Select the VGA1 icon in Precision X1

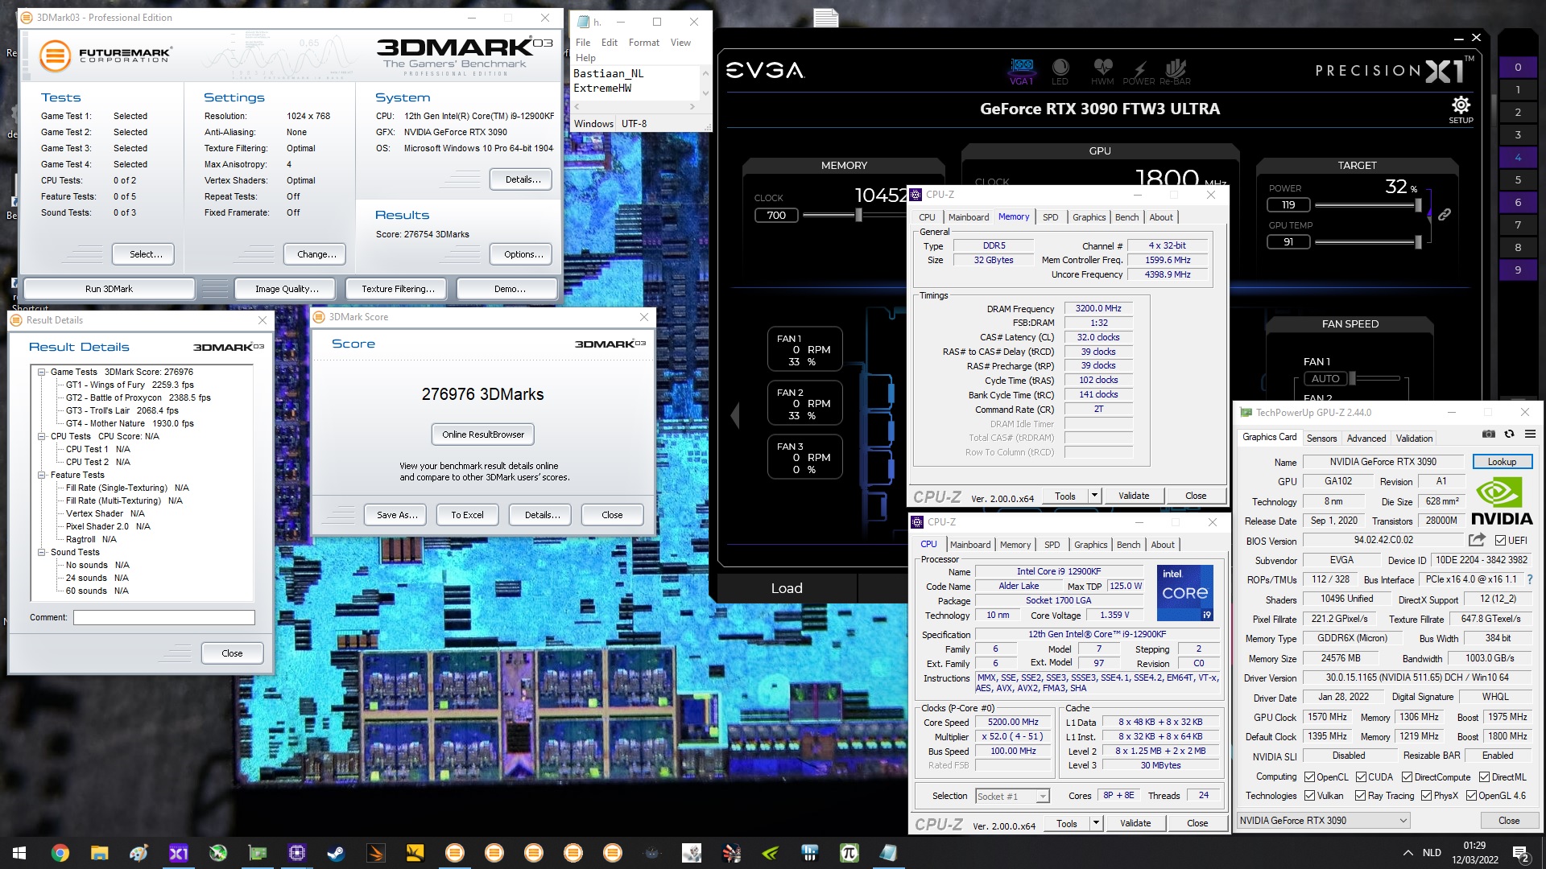coord(1022,70)
